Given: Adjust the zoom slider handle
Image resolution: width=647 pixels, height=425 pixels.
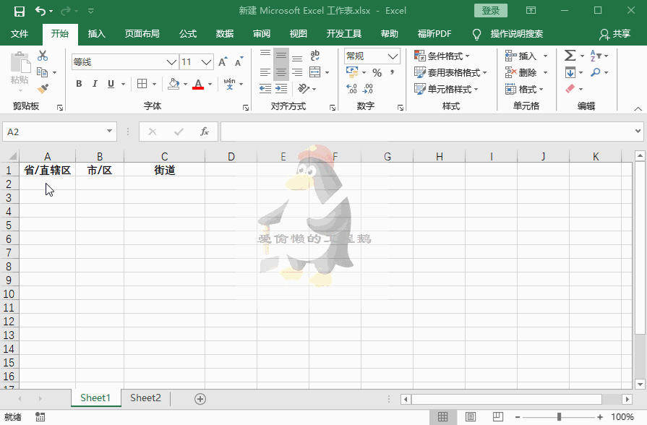Looking at the screenshot, I should [559, 417].
